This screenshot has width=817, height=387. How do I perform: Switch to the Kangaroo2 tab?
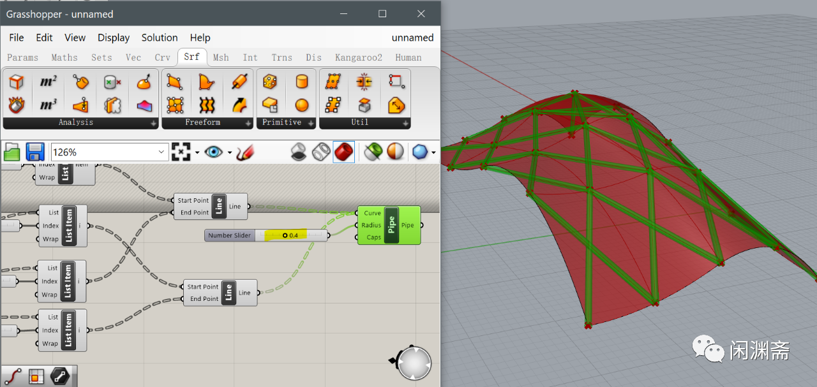click(x=359, y=57)
